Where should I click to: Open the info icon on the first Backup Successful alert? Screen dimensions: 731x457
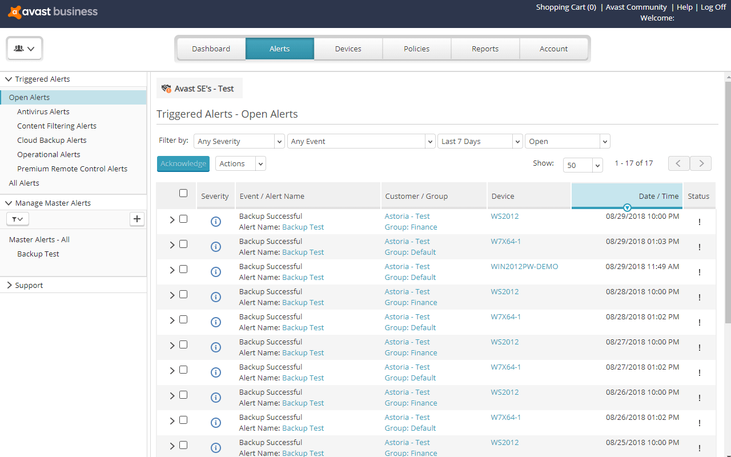tap(215, 222)
